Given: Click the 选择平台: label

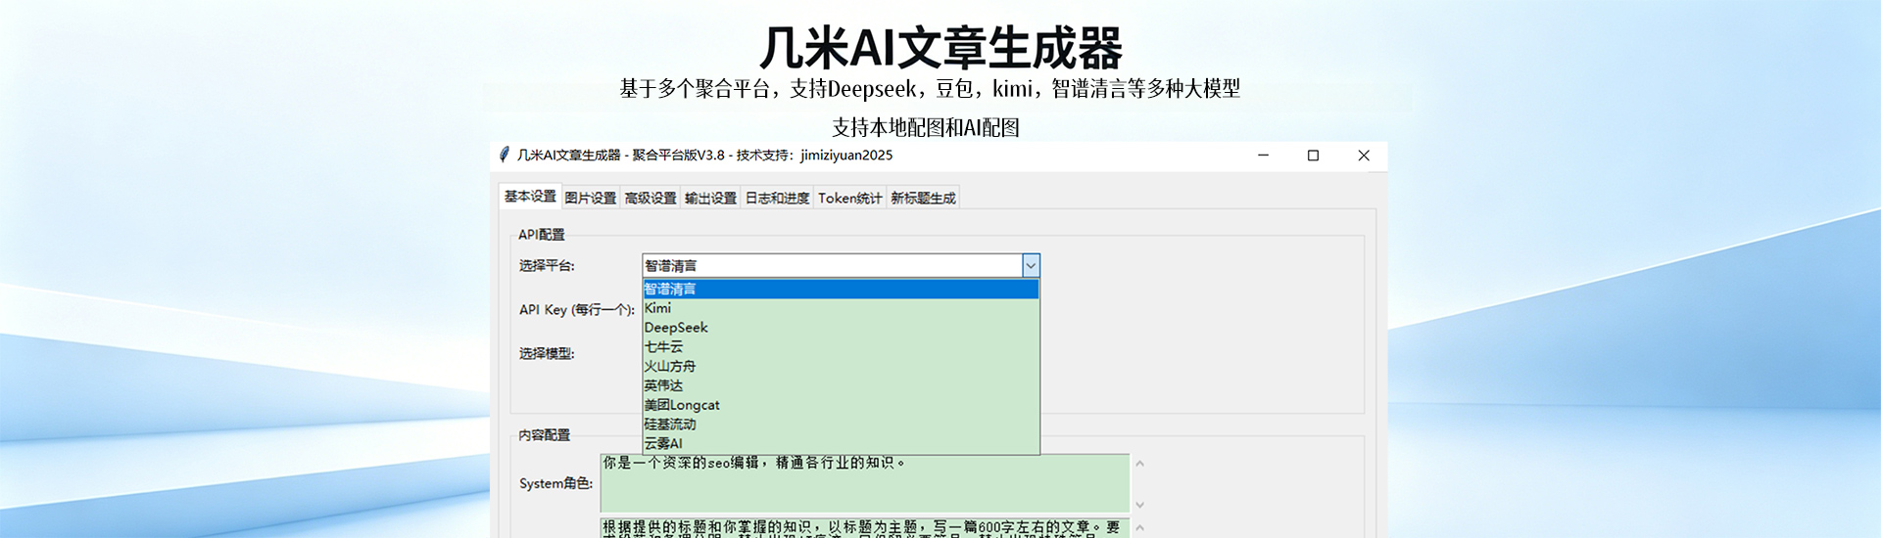Looking at the screenshot, I should (547, 266).
